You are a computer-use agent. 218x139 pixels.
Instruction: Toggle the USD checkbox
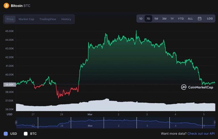[6, 134]
